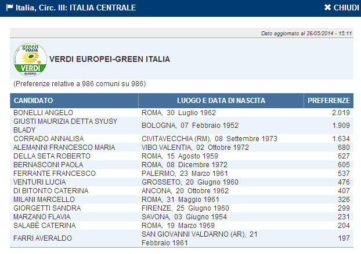This screenshot has width=361, height=254.
Task: Click the LUOGO E DATA DI NASCITA header
Action: coord(221,101)
